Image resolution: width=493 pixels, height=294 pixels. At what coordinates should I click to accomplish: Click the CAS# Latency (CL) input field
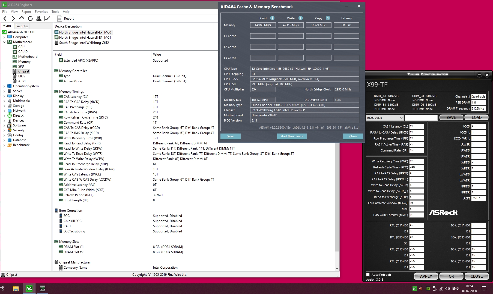click(417, 126)
